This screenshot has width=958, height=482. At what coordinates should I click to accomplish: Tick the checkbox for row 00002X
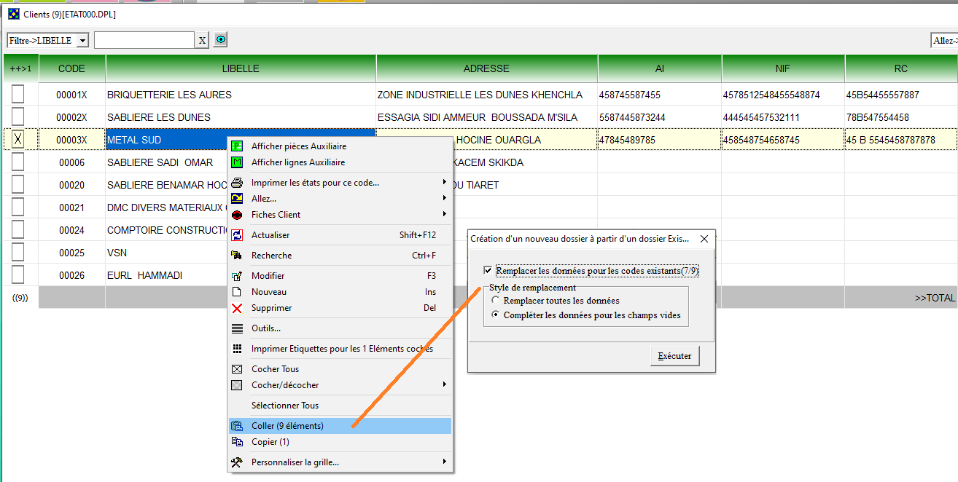(x=18, y=117)
